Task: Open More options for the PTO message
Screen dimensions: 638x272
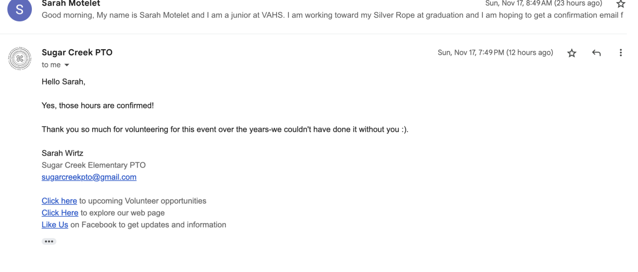Action: (x=621, y=53)
